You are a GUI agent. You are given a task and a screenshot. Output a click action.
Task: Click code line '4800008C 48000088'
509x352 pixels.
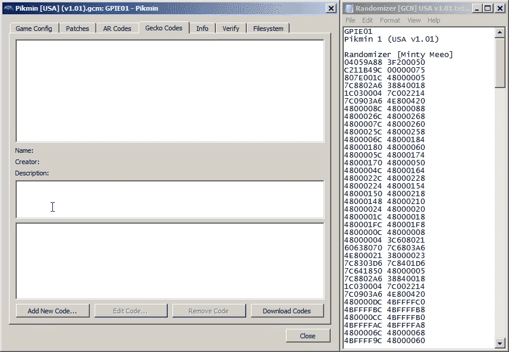tap(384, 109)
